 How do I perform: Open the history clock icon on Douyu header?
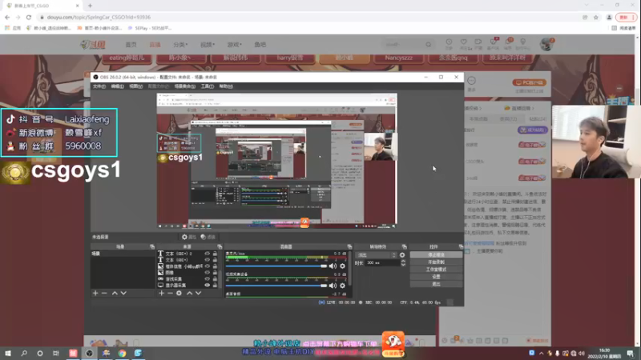449,42
